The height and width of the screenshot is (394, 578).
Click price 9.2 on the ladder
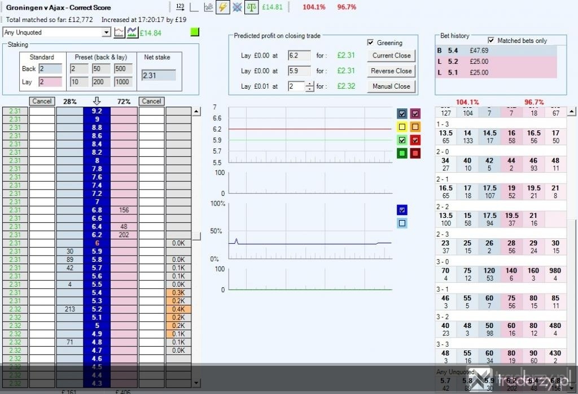click(97, 111)
